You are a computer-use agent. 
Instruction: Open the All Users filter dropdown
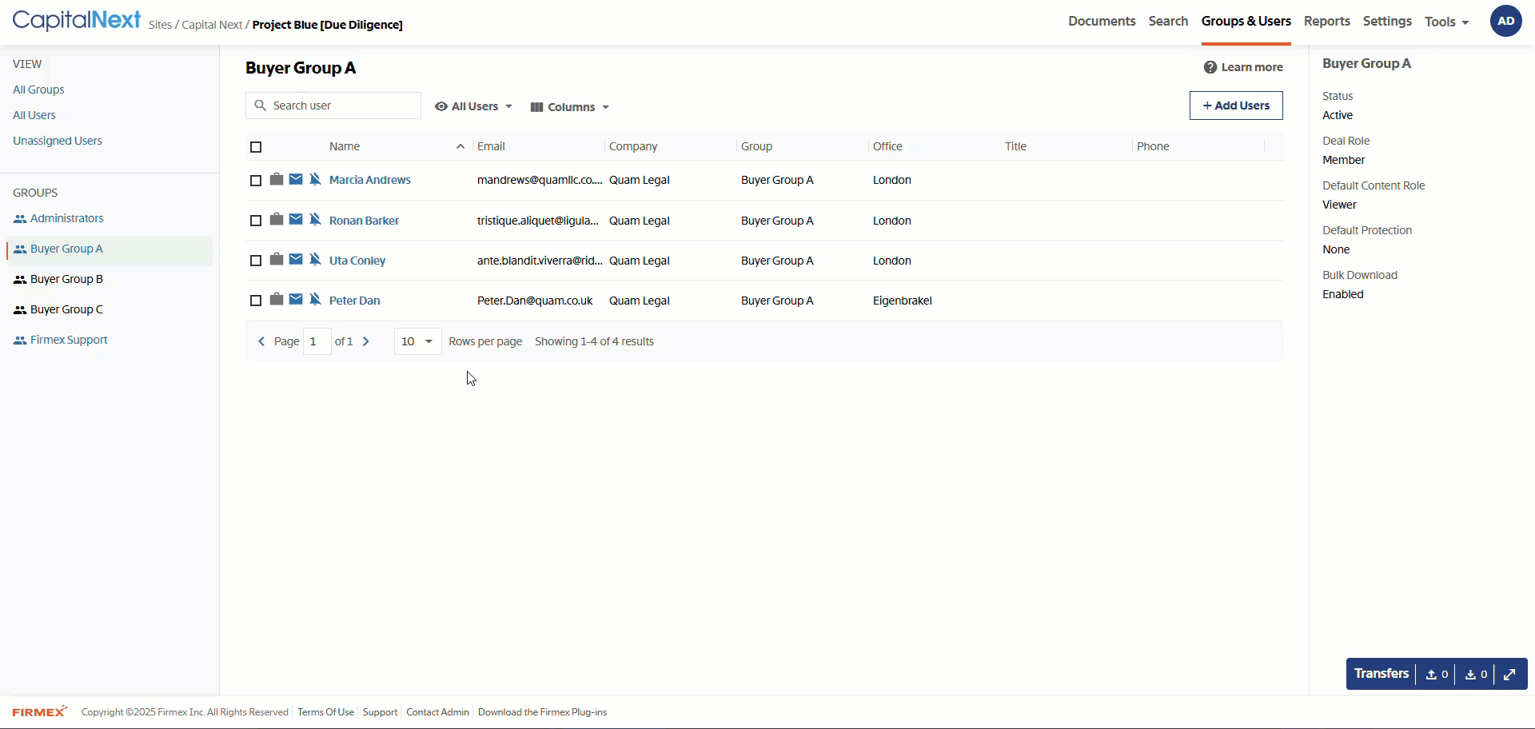coord(473,106)
